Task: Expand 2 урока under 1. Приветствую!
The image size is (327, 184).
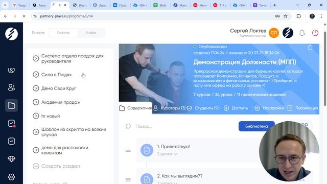Action: pyautogui.click(x=167, y=154)
